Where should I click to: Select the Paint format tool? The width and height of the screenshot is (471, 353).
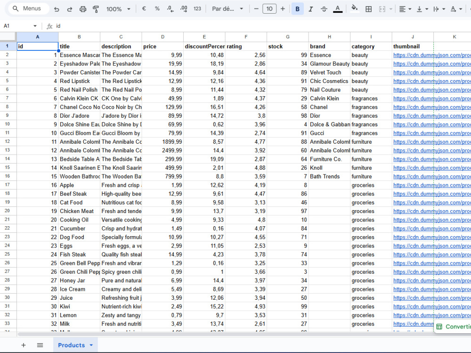point(96,9)
